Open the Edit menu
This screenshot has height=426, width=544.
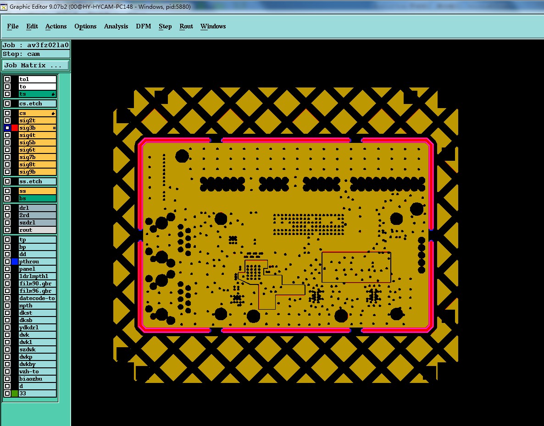pyautogui.click(x=32, y=26)
